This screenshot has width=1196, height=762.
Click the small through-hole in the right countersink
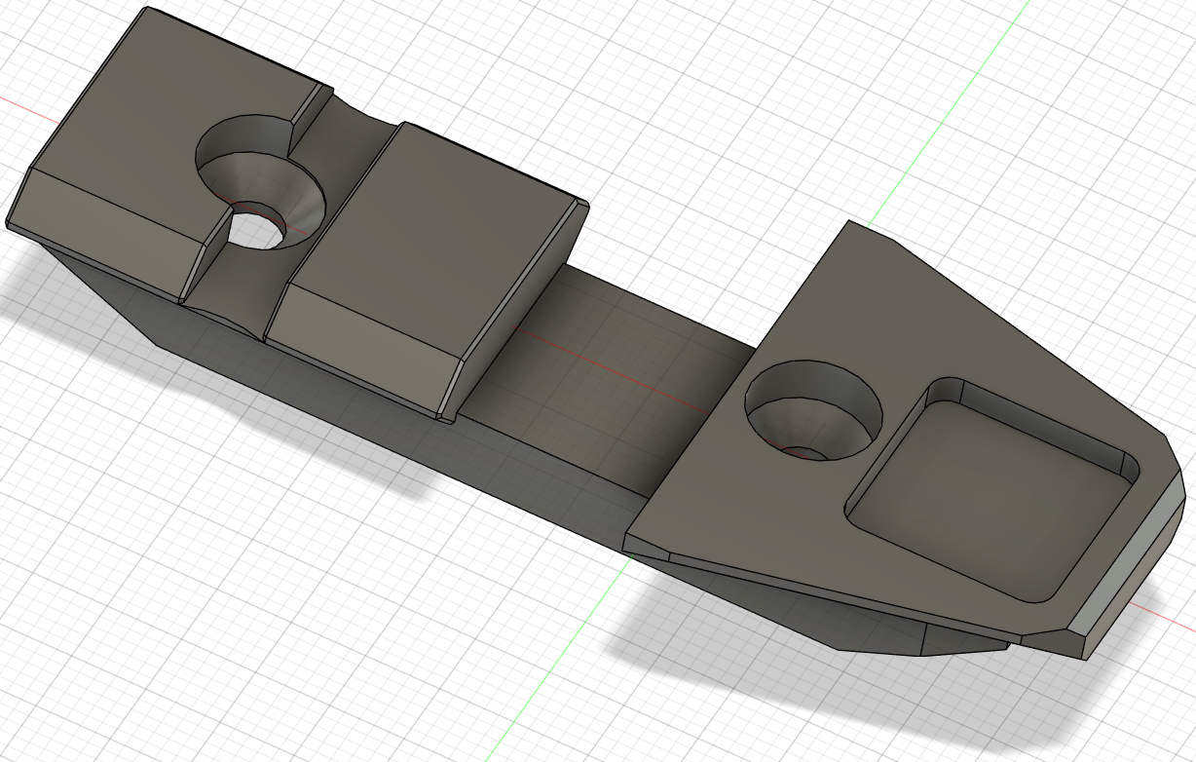coord(806,454)
